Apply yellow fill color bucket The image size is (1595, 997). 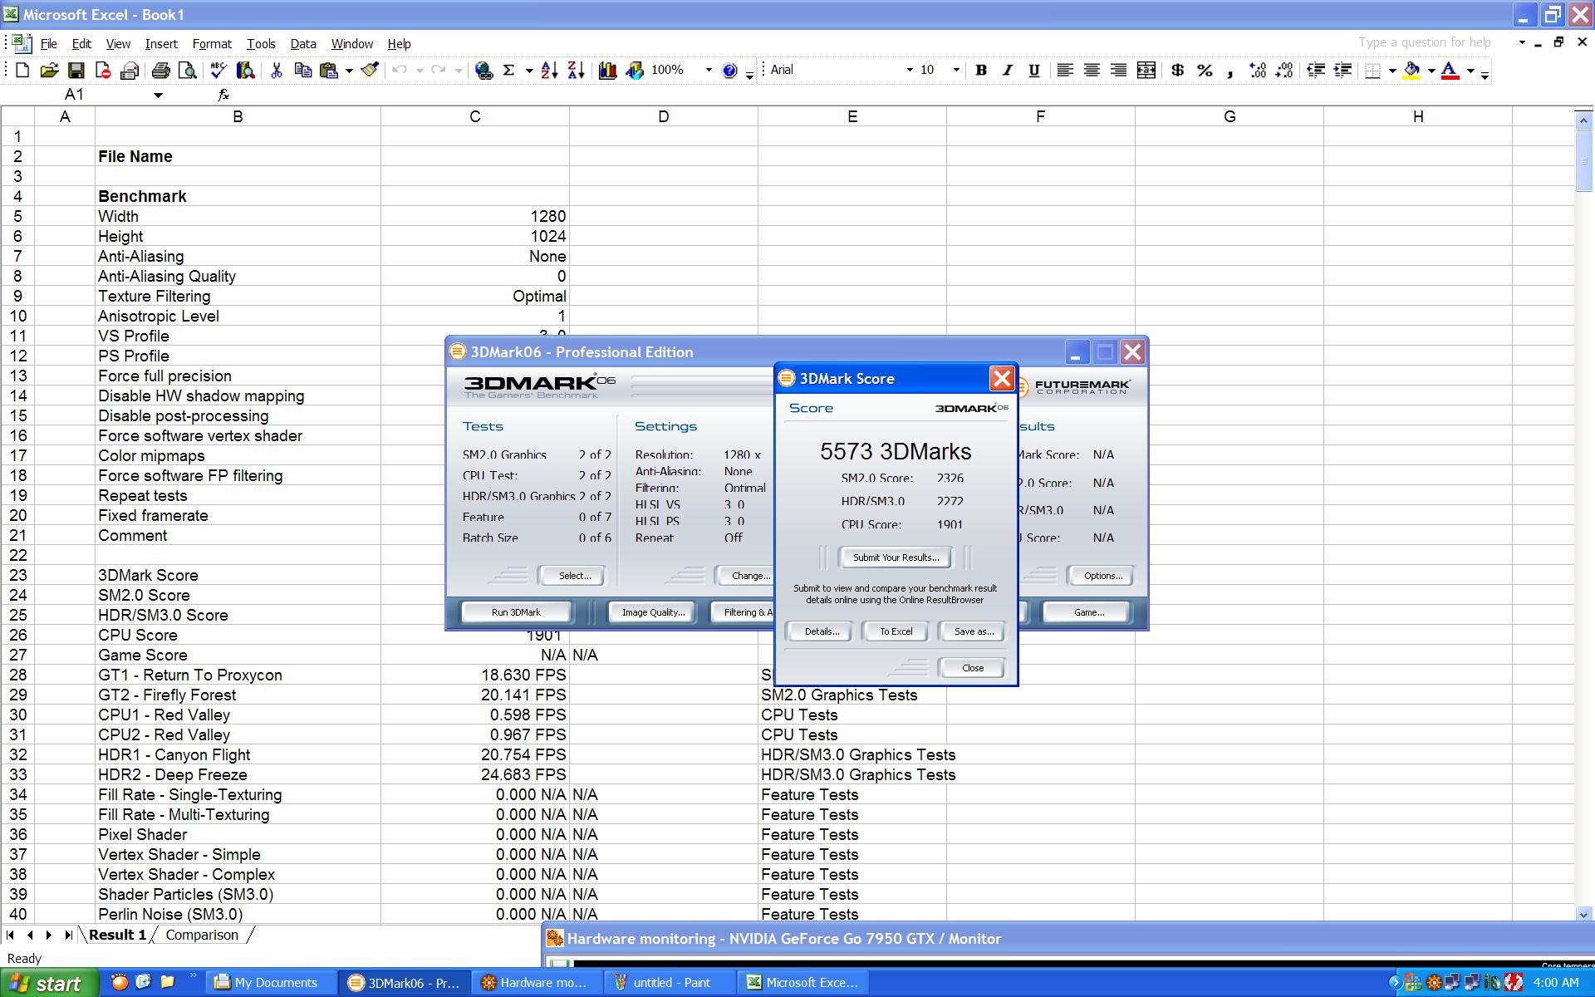[x=1411, y=71]
